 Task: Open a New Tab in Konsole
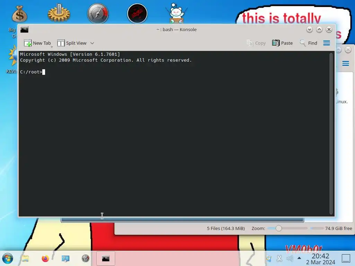tap(37, 43)
